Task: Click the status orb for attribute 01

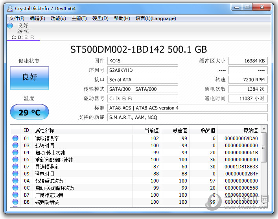Action: (15, 138)
